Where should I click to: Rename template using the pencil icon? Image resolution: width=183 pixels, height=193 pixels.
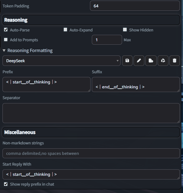coord(139,61)
